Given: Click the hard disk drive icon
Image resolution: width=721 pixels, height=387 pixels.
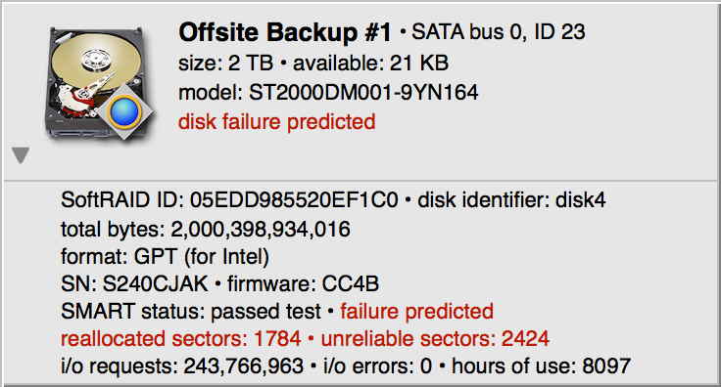Looking at the screenshot, I should click(x=100, y=82).
